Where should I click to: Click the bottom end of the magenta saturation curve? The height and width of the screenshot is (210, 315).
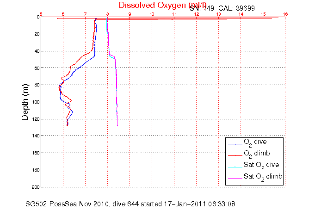tap(117, 126)
